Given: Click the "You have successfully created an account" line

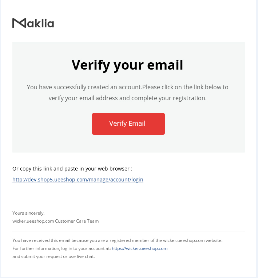Looking at the screenshot, I should coord(84,87).
